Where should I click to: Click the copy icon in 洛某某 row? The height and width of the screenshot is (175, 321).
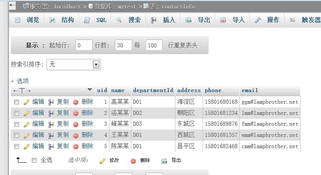pyautogui.click(x=52, y=113)
